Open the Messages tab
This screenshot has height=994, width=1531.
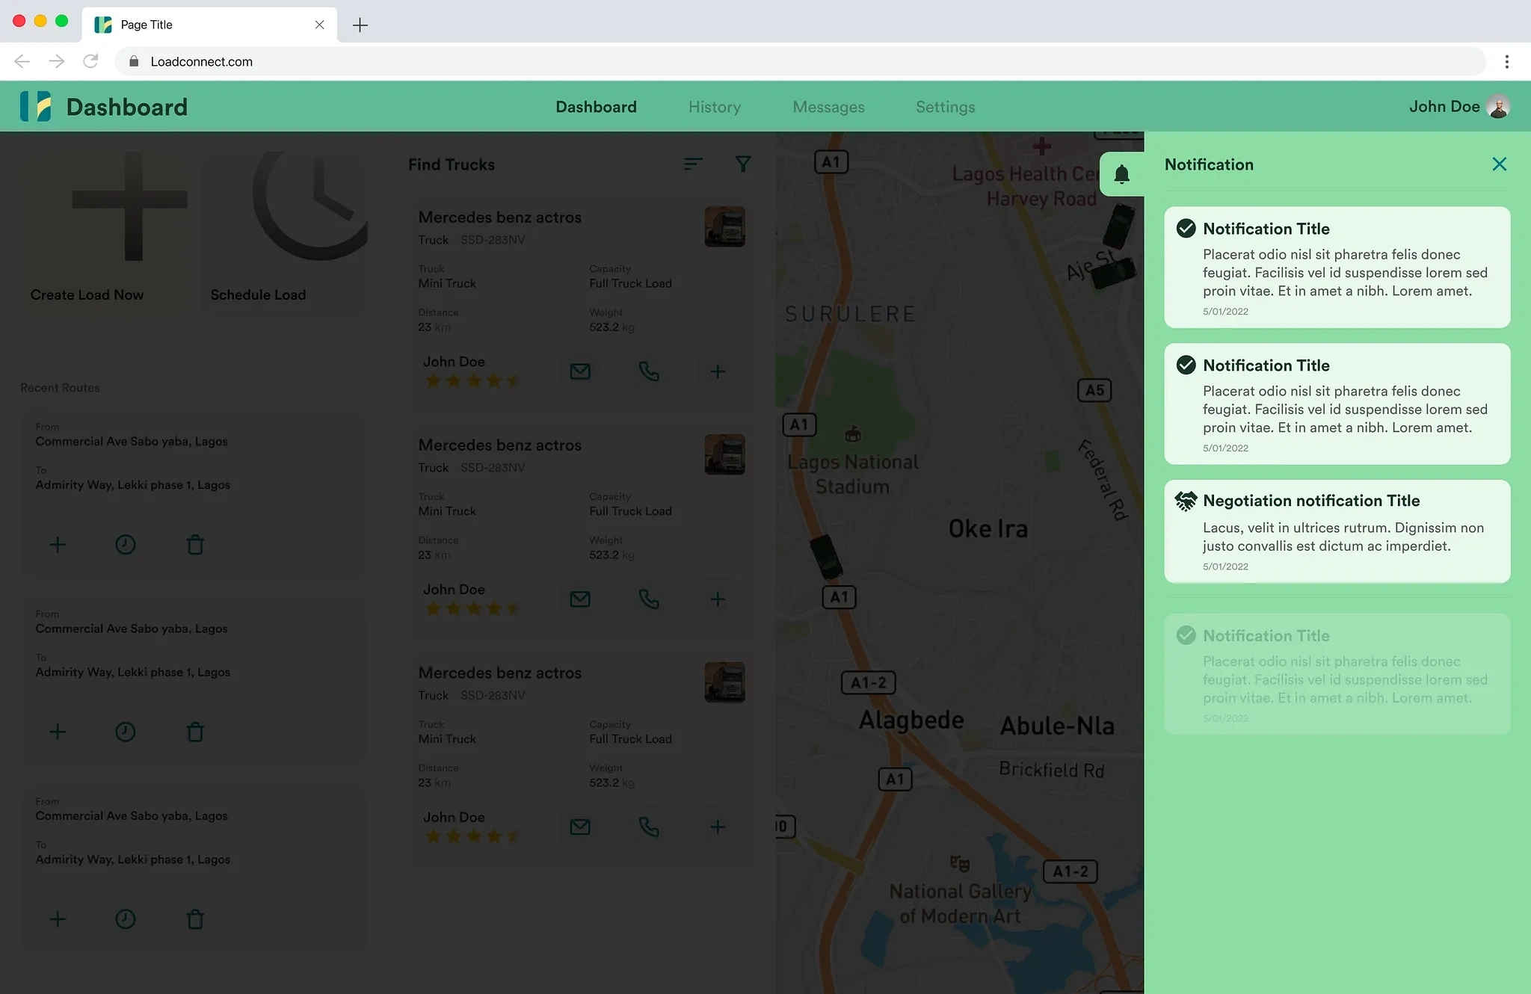[828, 107]
